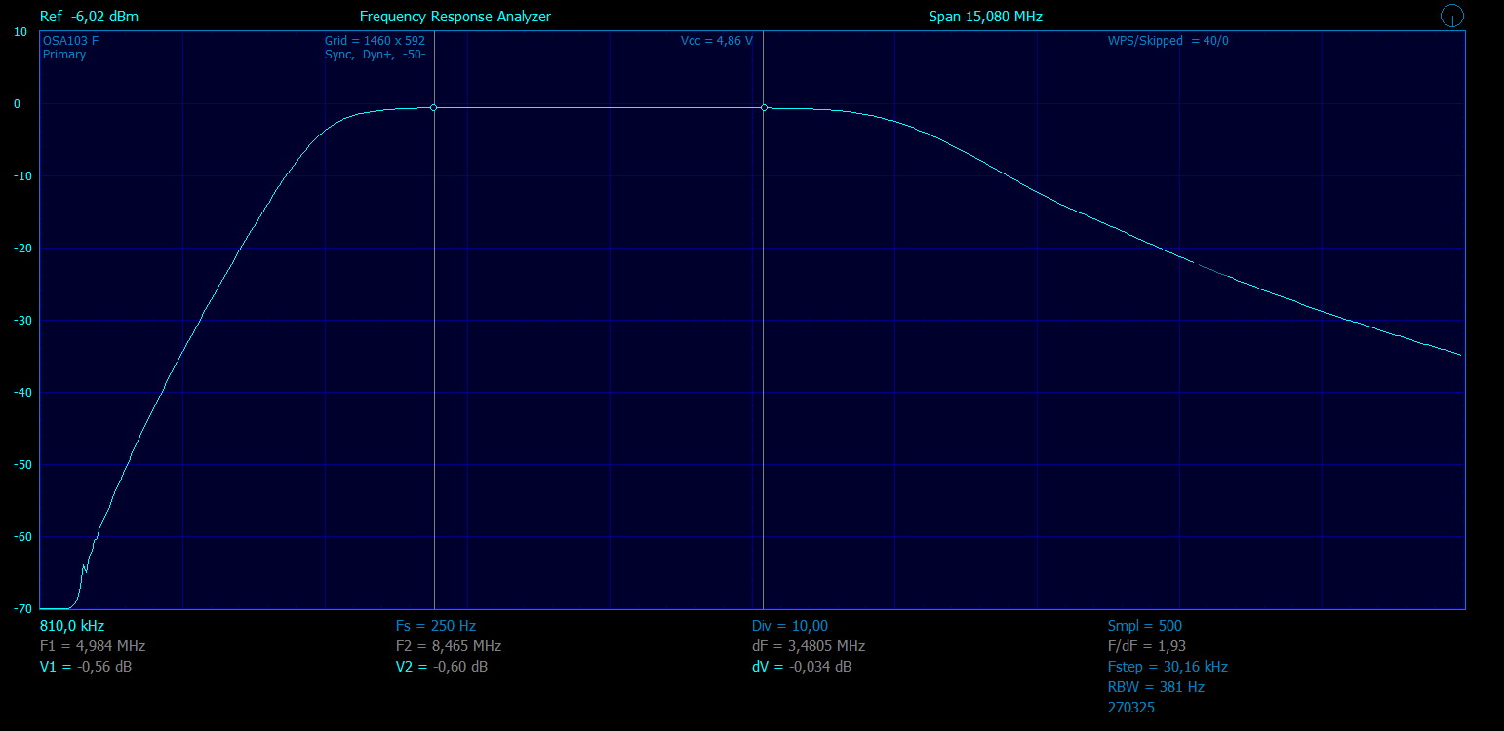
Task: Toggle the Primary channel label
Action: point(64,55)
